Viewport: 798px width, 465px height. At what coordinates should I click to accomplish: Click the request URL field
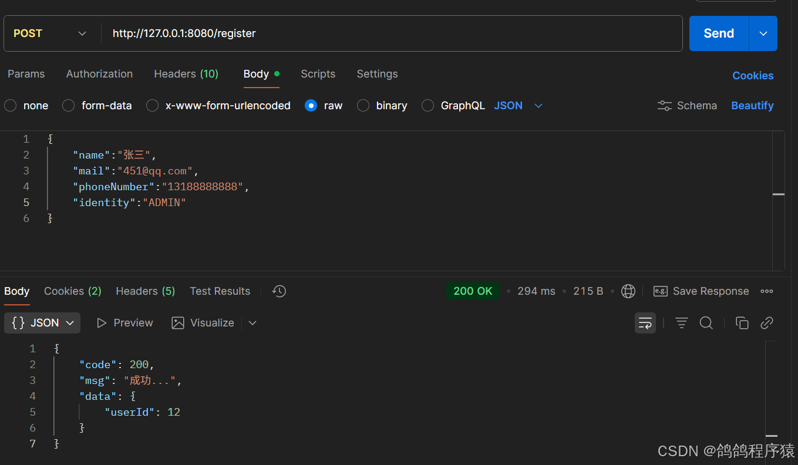pyautogui.click(x=392, y=33)
